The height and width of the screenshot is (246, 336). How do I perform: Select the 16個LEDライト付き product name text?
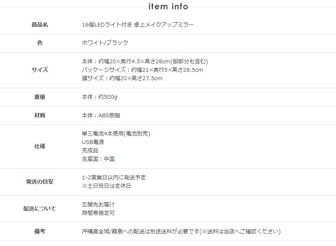138,25
